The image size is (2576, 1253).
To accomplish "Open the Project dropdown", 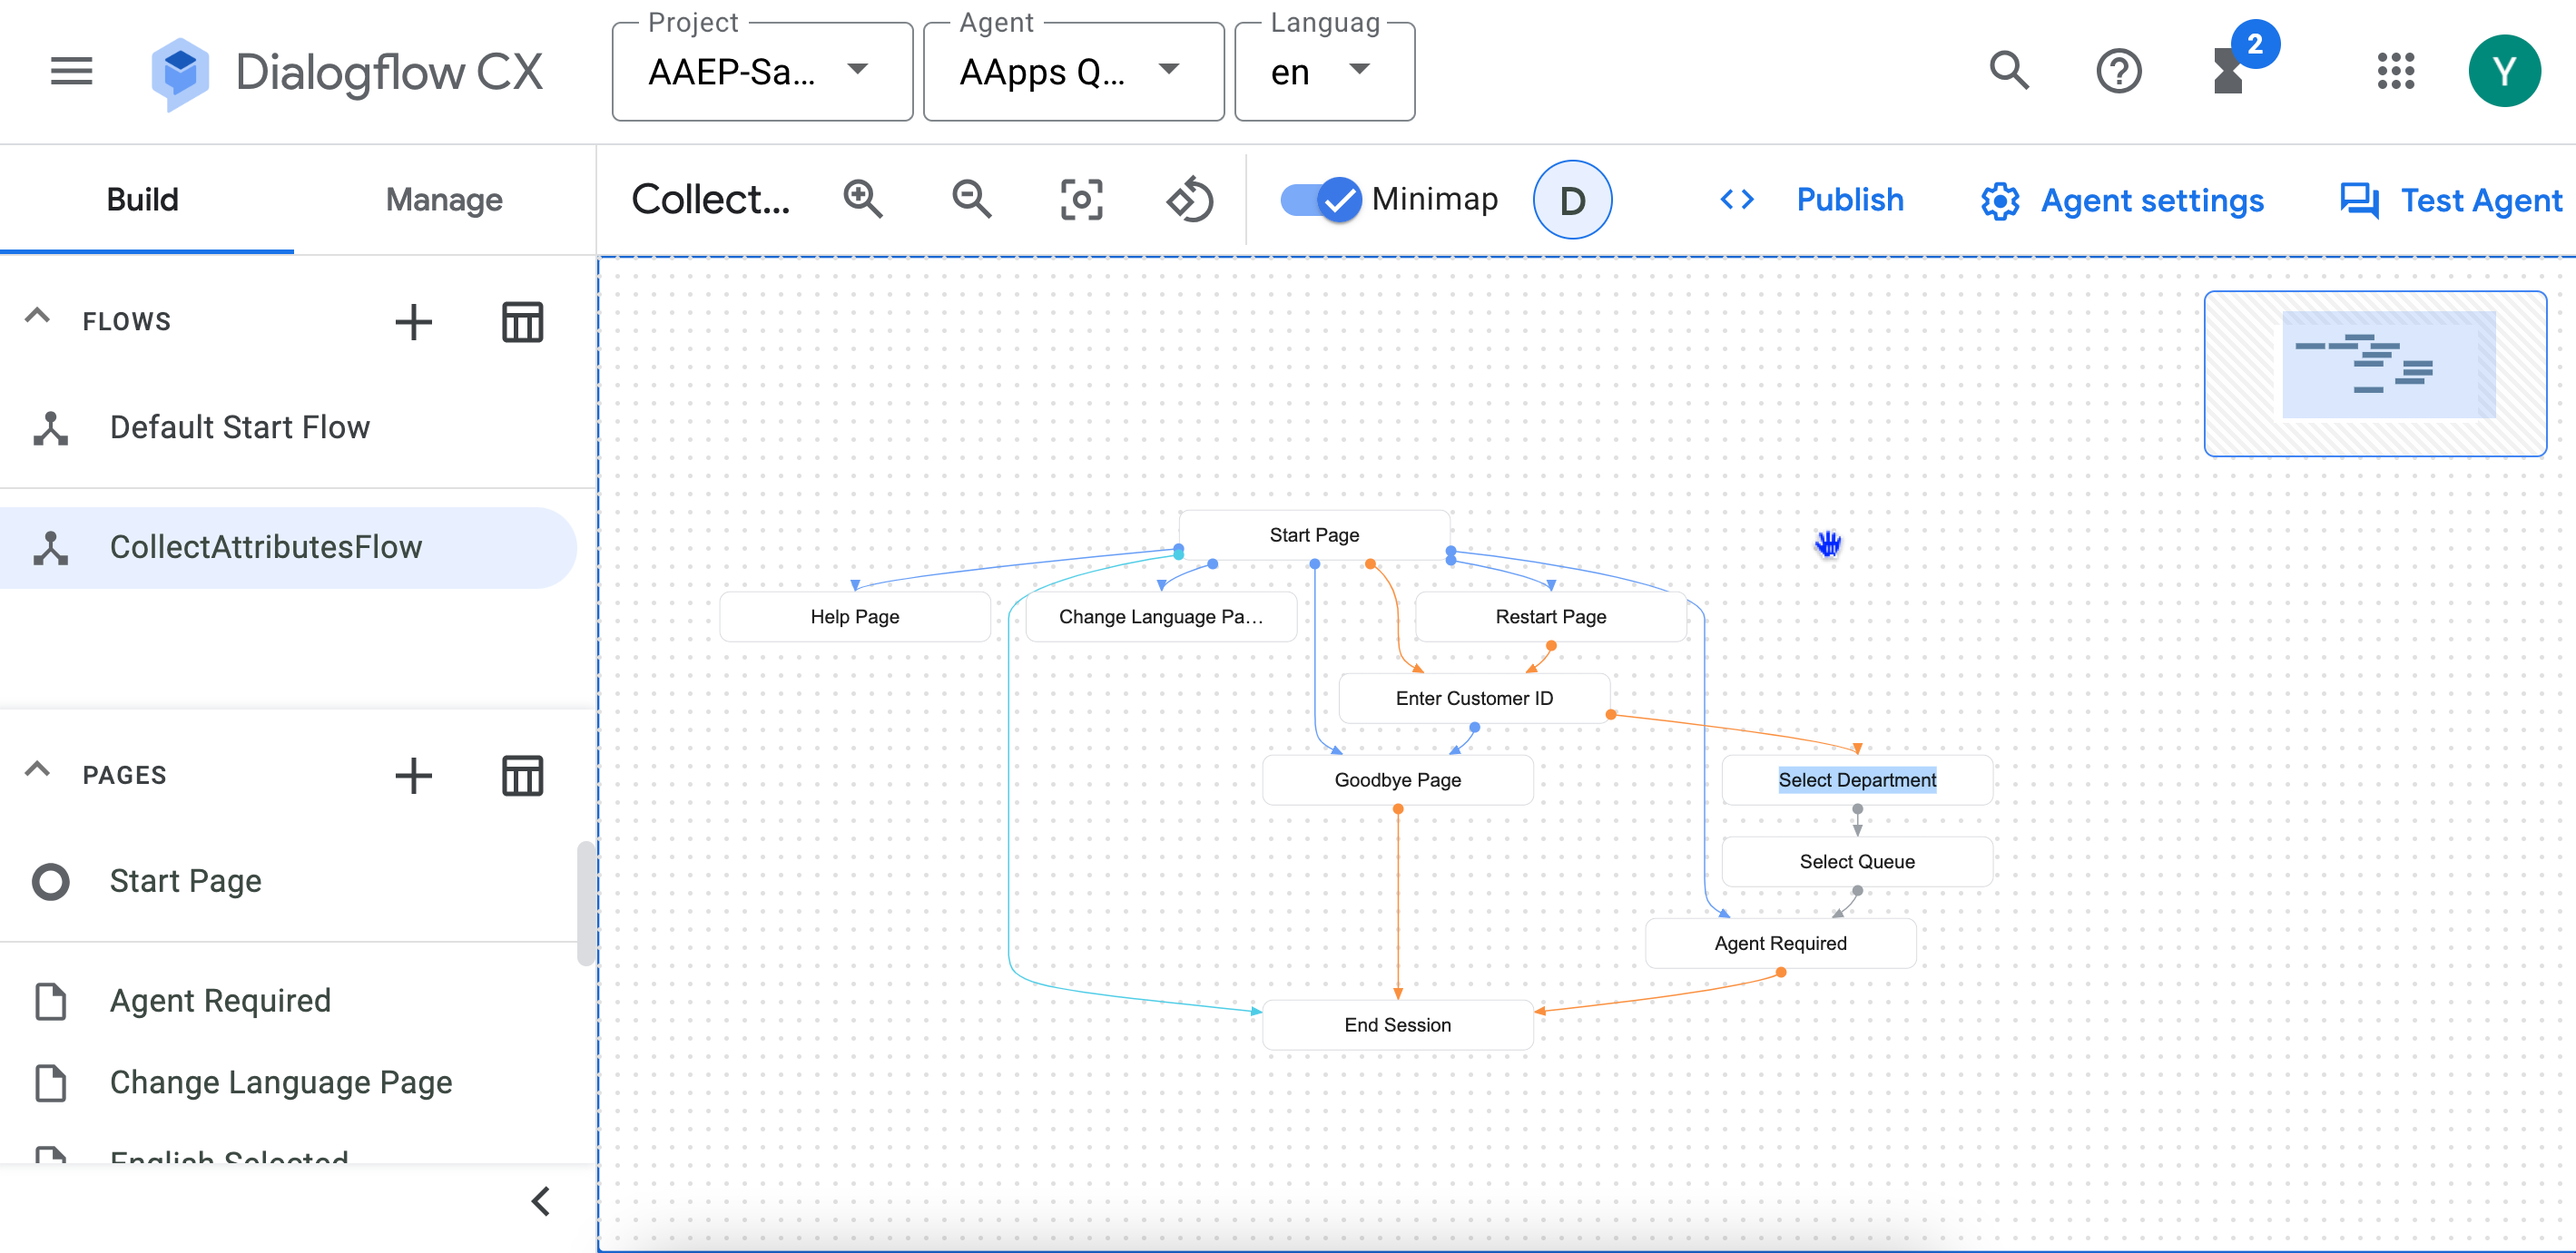I will pyautogui.click(x=762, y=72).
